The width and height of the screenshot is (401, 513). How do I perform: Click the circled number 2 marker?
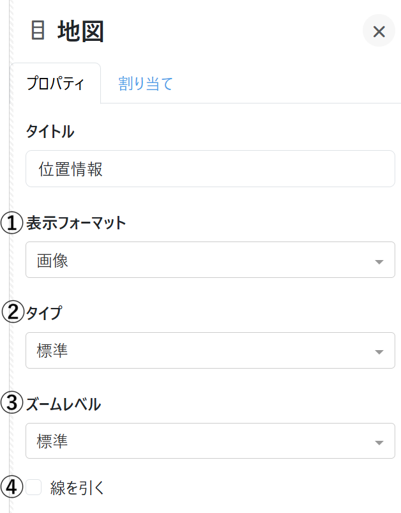coord(11,313)
